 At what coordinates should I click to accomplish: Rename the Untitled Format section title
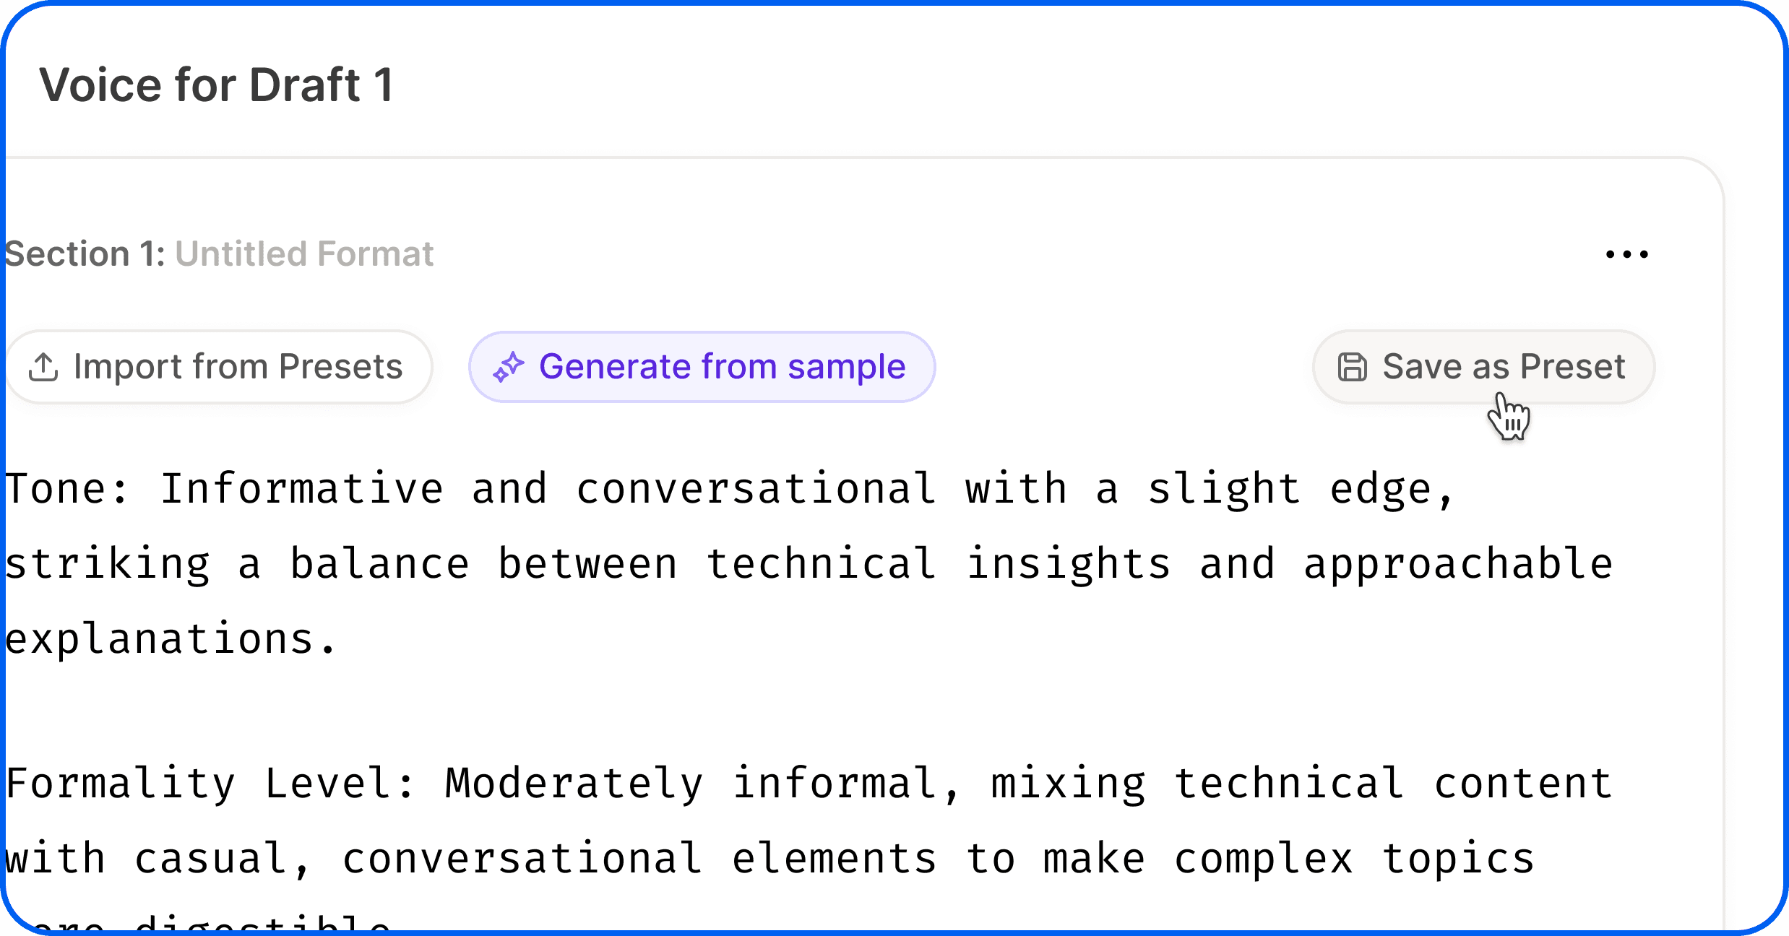point(304,254)
